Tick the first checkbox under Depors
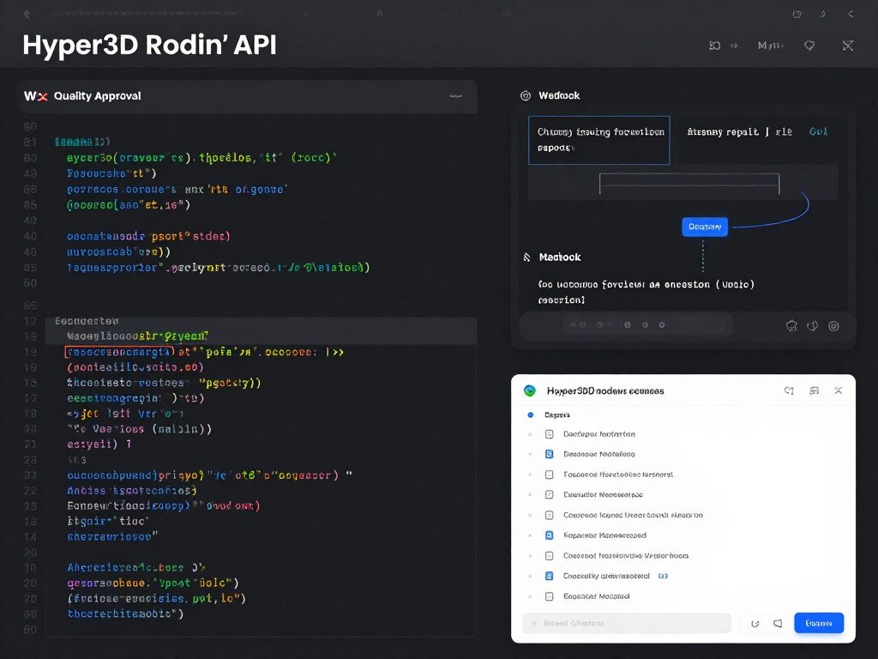Image resolution: width=878 pixels, height=659 pixels. click(x=550, y=434)
